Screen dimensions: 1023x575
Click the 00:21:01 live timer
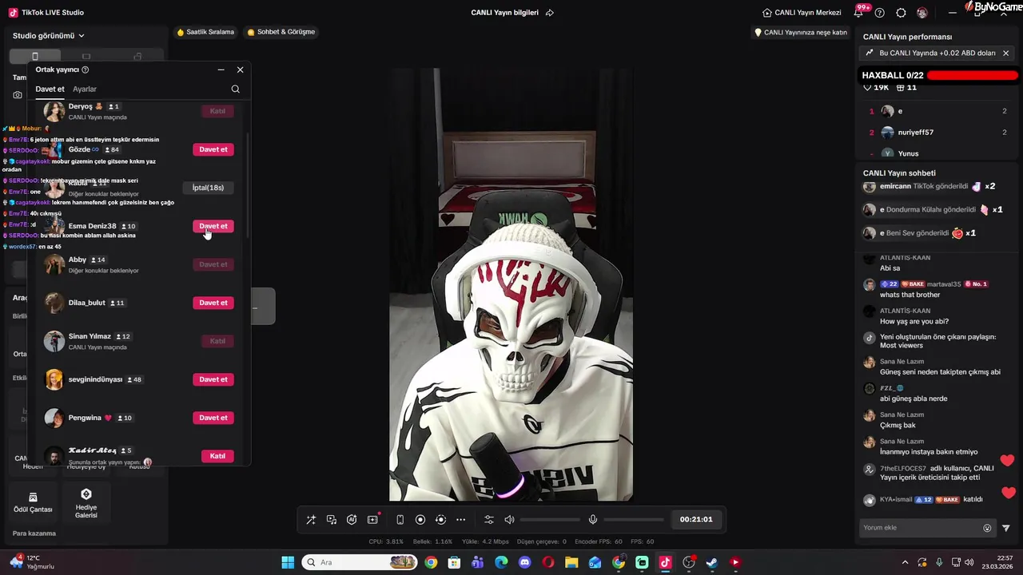pos(696,520)
